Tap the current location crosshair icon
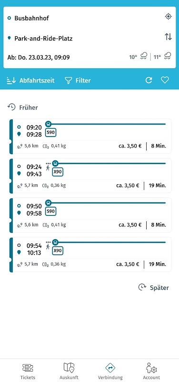The height and width of the screenshot is (382, 179). coord(168,17)
